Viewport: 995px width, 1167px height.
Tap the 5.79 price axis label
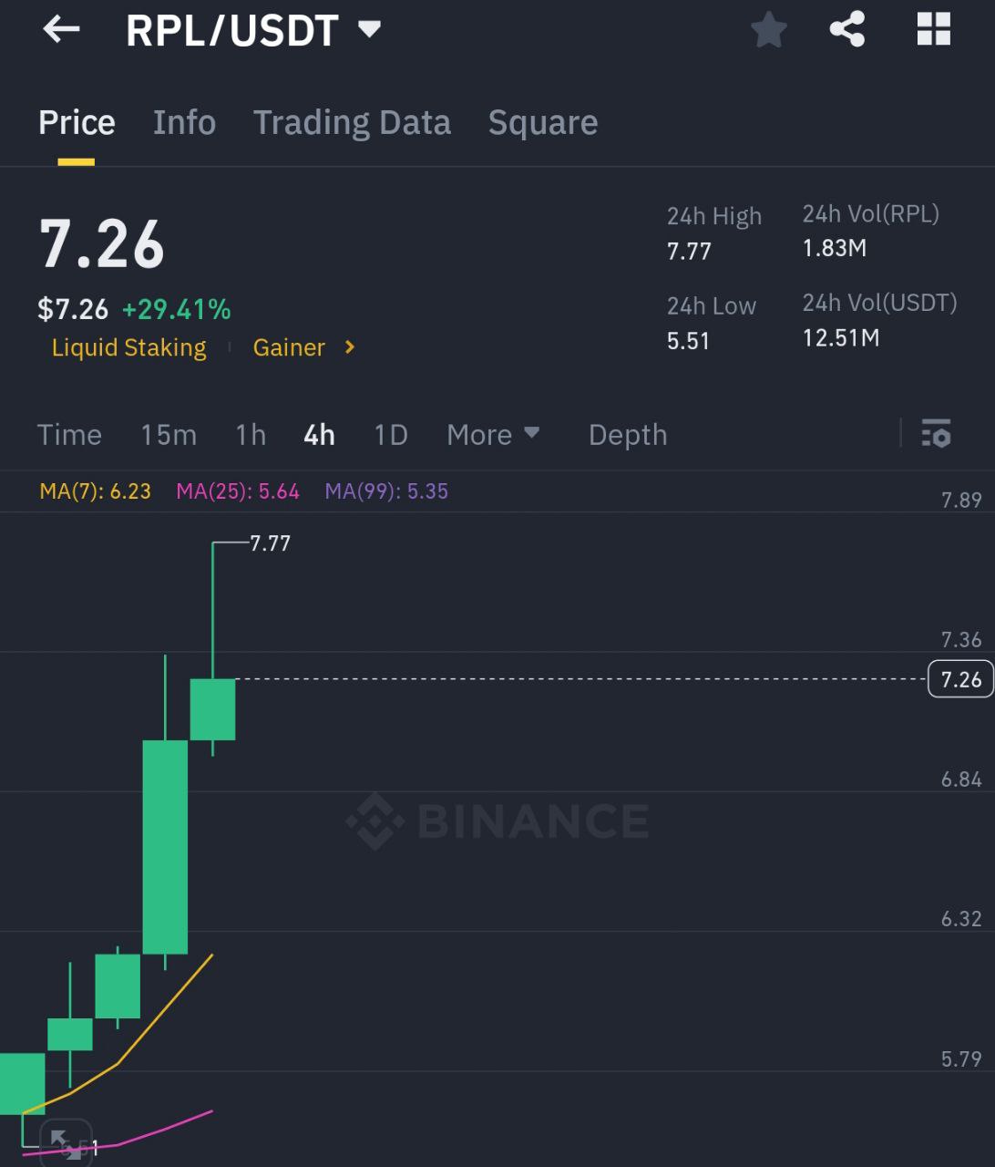click(961, 1059)
